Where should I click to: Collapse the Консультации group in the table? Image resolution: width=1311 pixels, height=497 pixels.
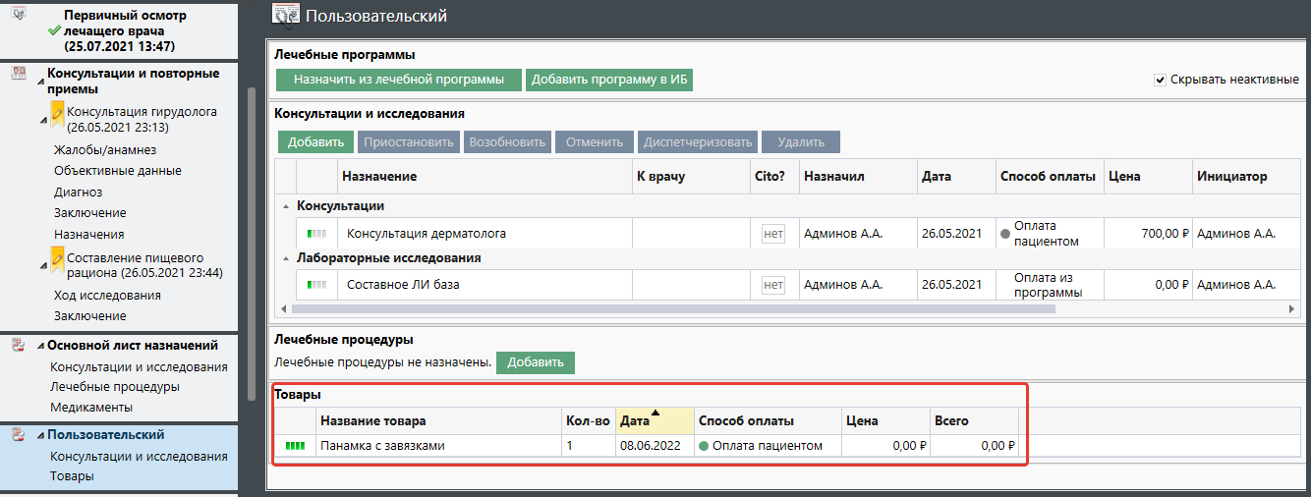(286, 207)
